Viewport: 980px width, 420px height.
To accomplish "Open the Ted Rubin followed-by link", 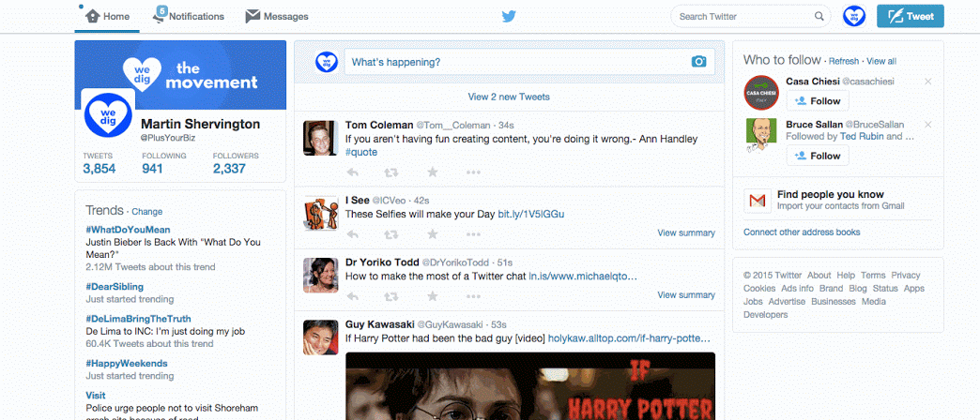I will click(x=863, y=137).
